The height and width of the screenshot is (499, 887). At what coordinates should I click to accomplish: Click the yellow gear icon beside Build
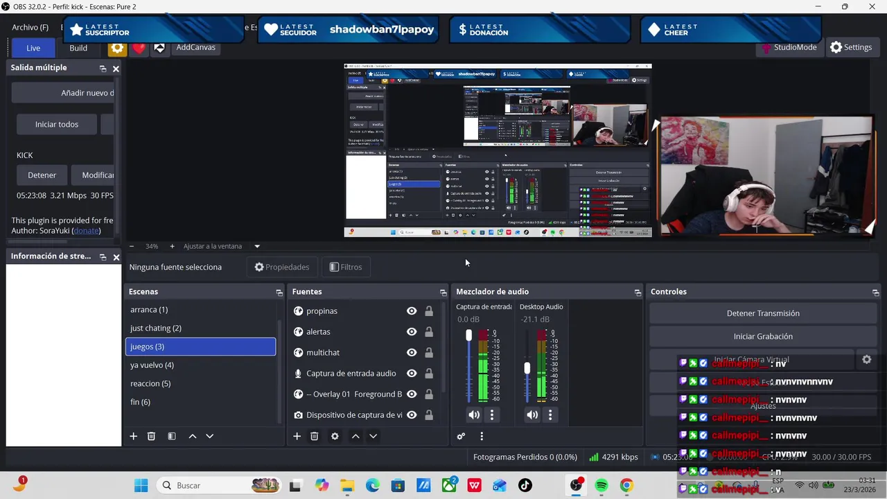point(117,48)
